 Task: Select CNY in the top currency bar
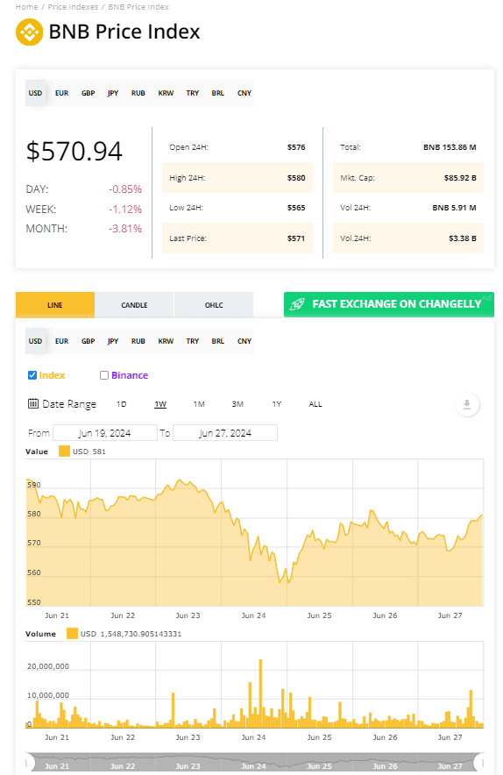point(244,93)
